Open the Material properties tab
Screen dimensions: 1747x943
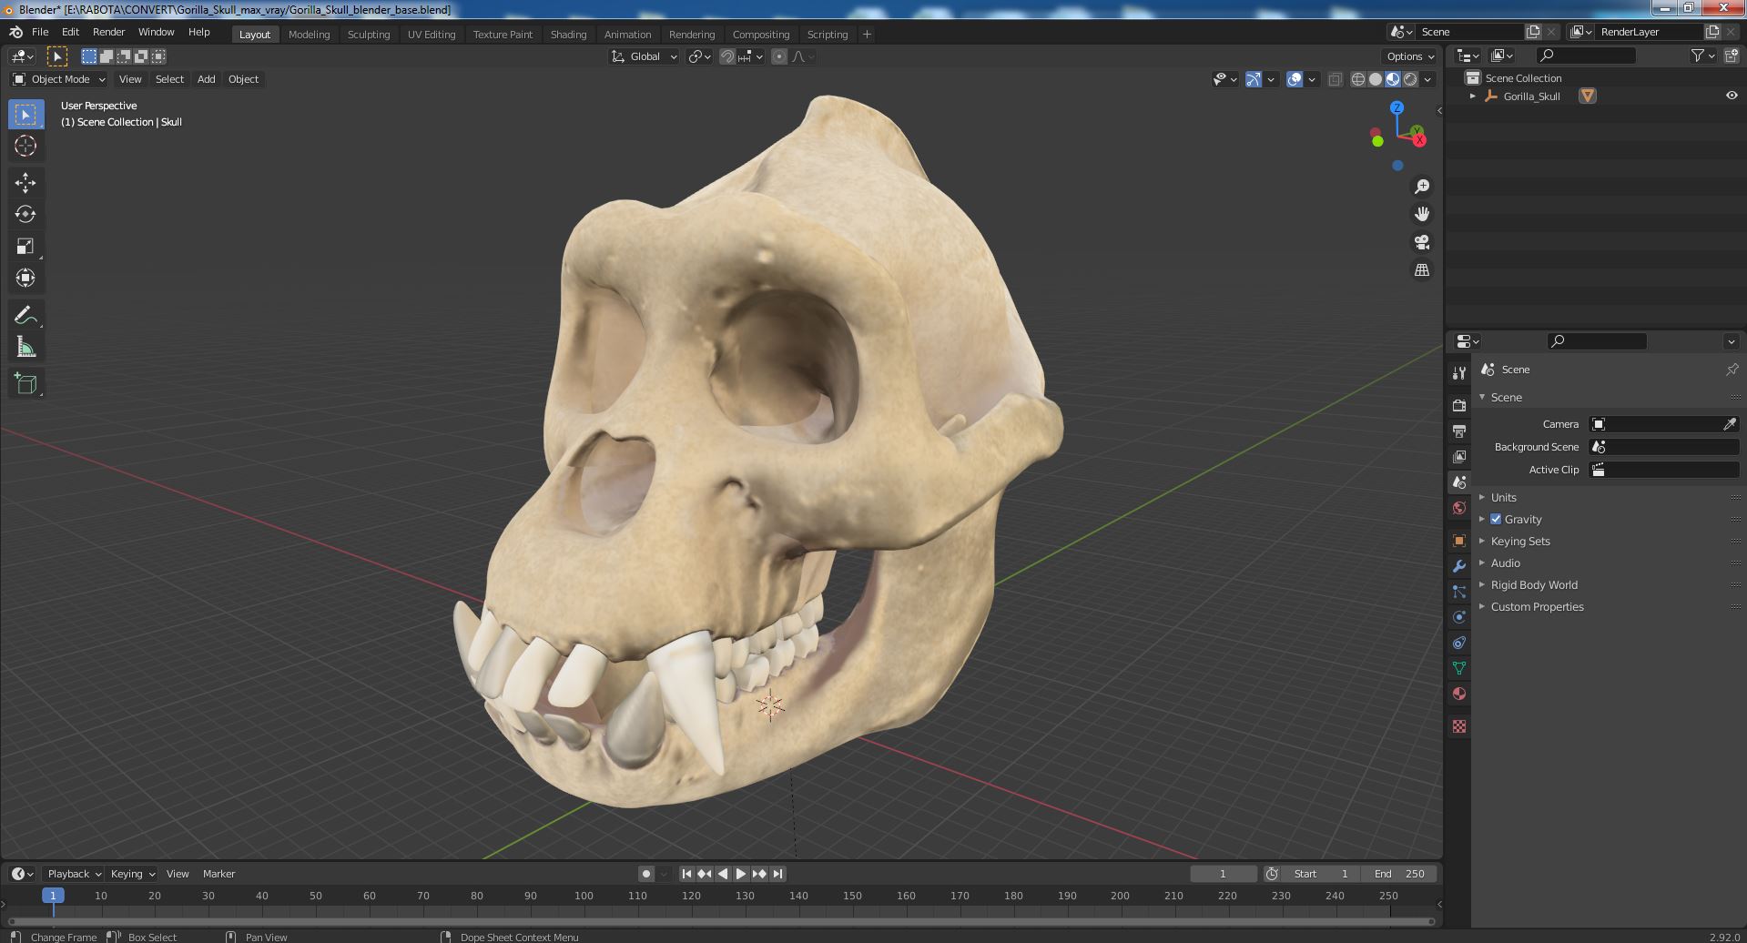tap(1459, 694)
